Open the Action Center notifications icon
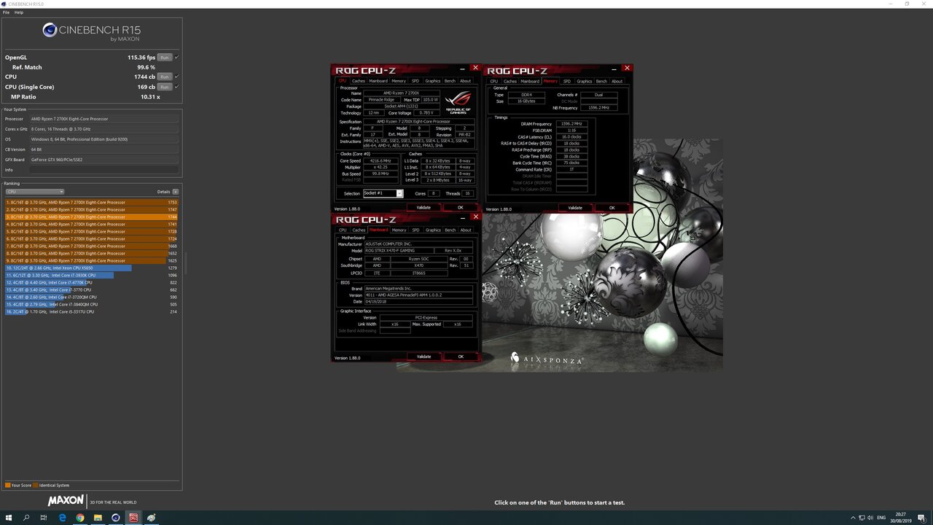This screenshot has height=525, width=933. (921, 518)
